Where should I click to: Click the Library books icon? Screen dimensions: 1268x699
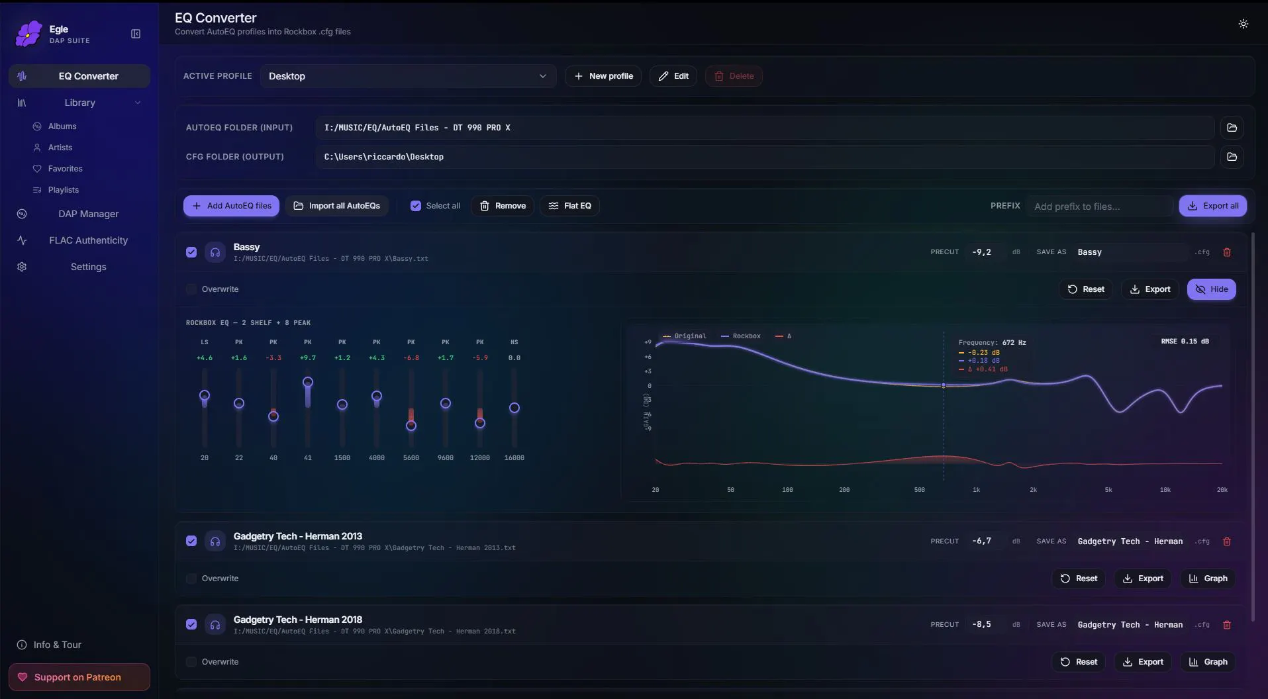[22, 103]
